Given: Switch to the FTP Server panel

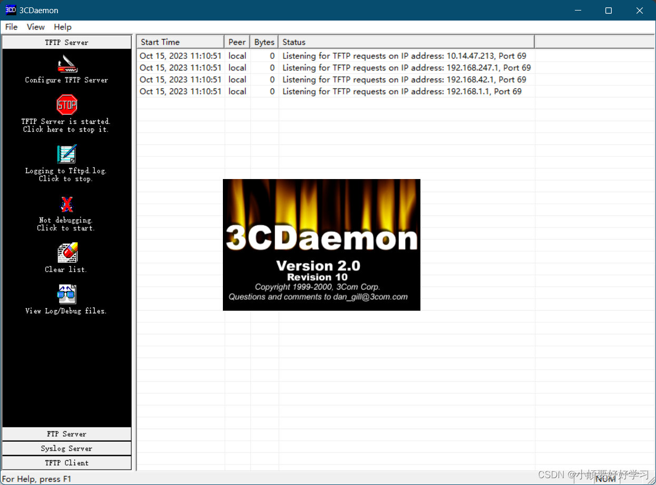Looking at the screenshot, I should pos(65,433).
